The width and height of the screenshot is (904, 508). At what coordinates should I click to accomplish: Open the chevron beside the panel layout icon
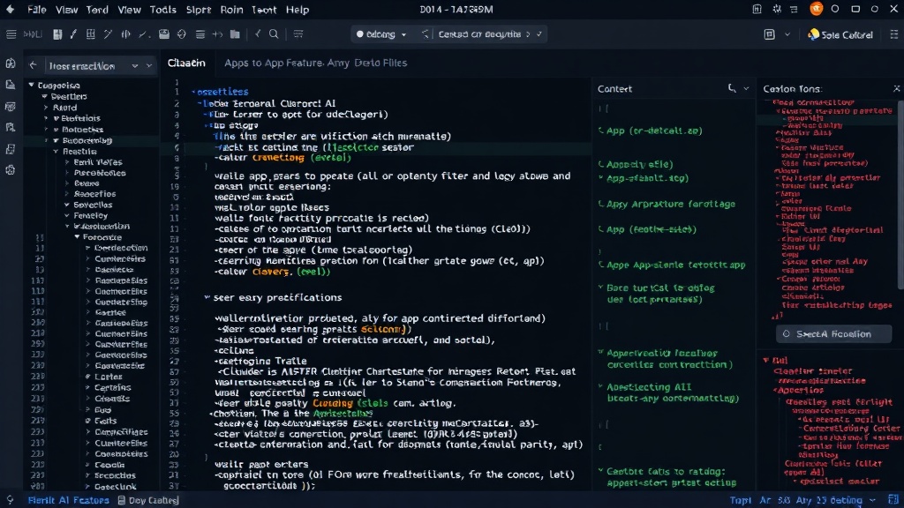click(787, 35)
